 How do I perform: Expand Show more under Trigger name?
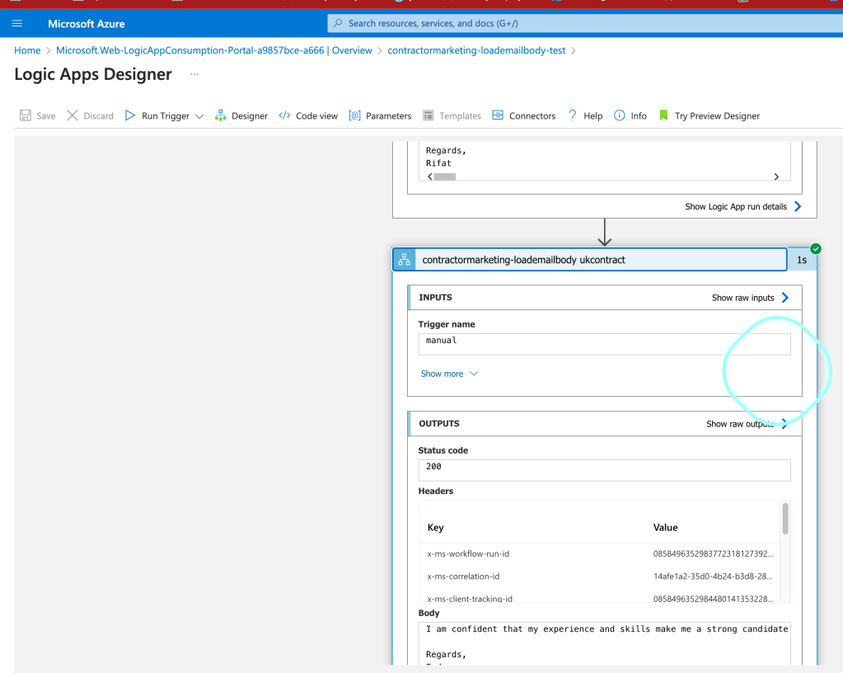tap(449, 374)
